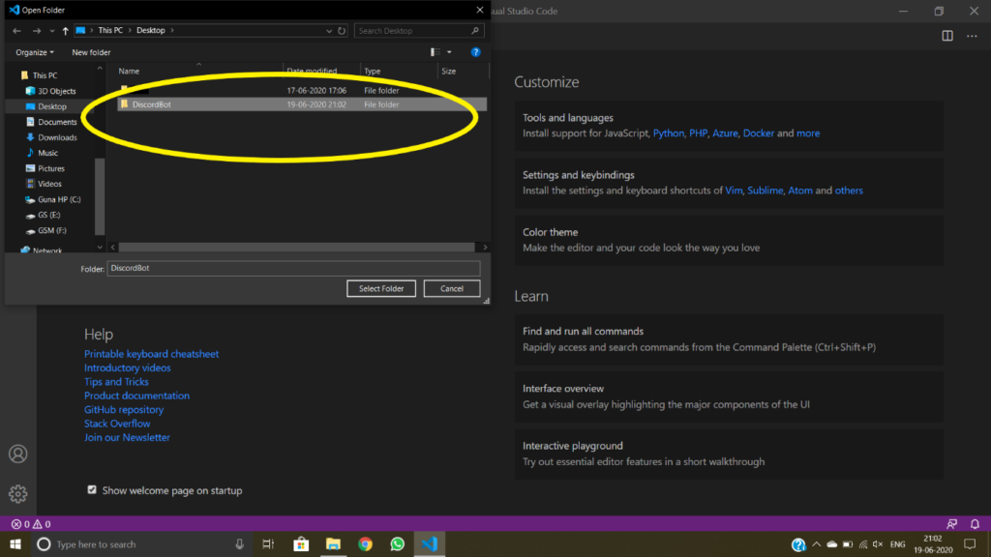Select Pictures in the navigation tree

pos(50,168)
